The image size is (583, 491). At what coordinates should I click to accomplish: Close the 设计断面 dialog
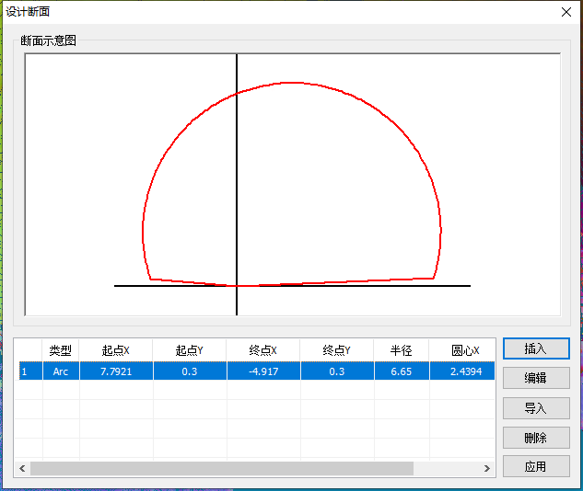(x=566, y=12)
